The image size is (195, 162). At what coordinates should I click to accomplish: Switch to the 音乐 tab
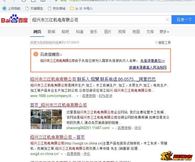click(94, 32)
